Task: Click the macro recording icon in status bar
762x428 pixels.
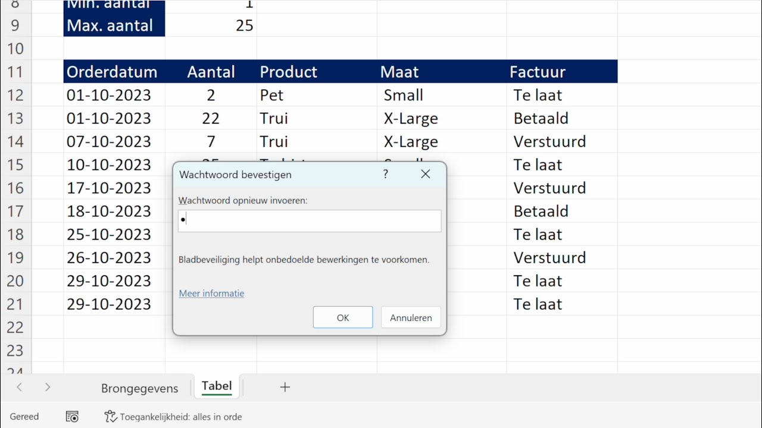Action: point(72,417)
